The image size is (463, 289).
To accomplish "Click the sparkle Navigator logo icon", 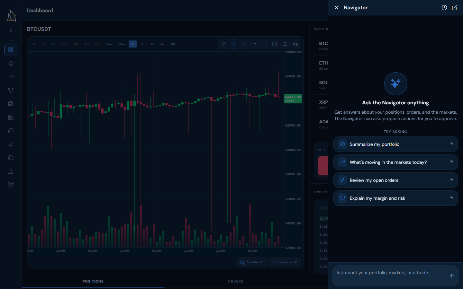I will pos(395,84).
